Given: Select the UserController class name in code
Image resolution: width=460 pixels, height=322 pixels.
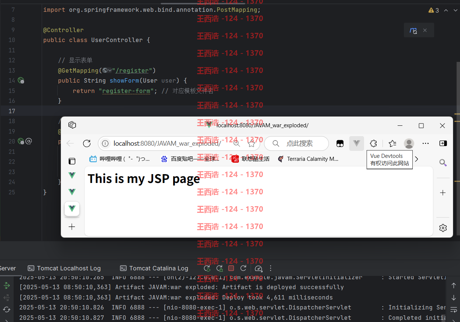Looking at the screenshot, I should tap(117, 40).
